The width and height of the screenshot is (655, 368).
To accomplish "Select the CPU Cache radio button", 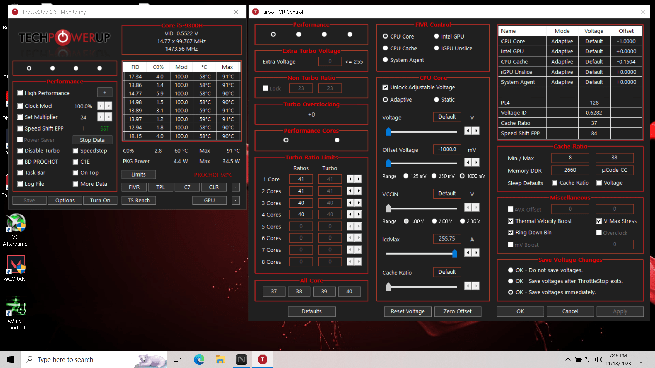I will point(385,48).
